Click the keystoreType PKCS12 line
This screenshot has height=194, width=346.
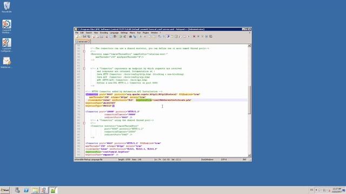coord(100,106)
